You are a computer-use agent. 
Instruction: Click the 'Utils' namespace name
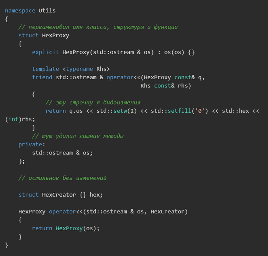pyautogui.click(x=47, y=10)
